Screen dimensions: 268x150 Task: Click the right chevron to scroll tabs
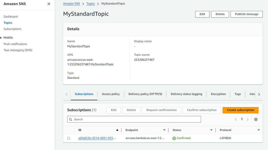coord(259,94)
